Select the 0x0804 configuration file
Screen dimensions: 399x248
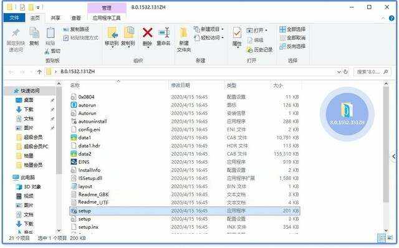pos(86,97)
